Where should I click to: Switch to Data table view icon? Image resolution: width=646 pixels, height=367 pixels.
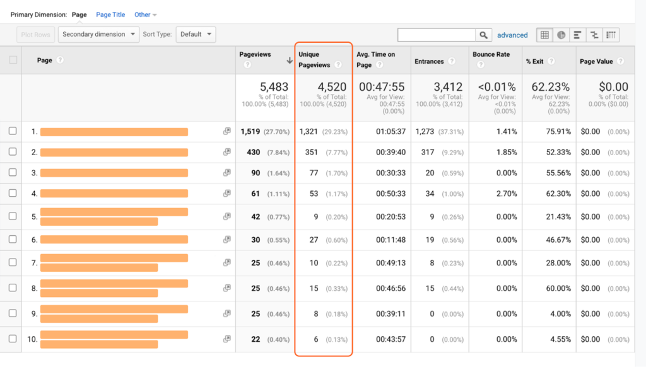544,35
